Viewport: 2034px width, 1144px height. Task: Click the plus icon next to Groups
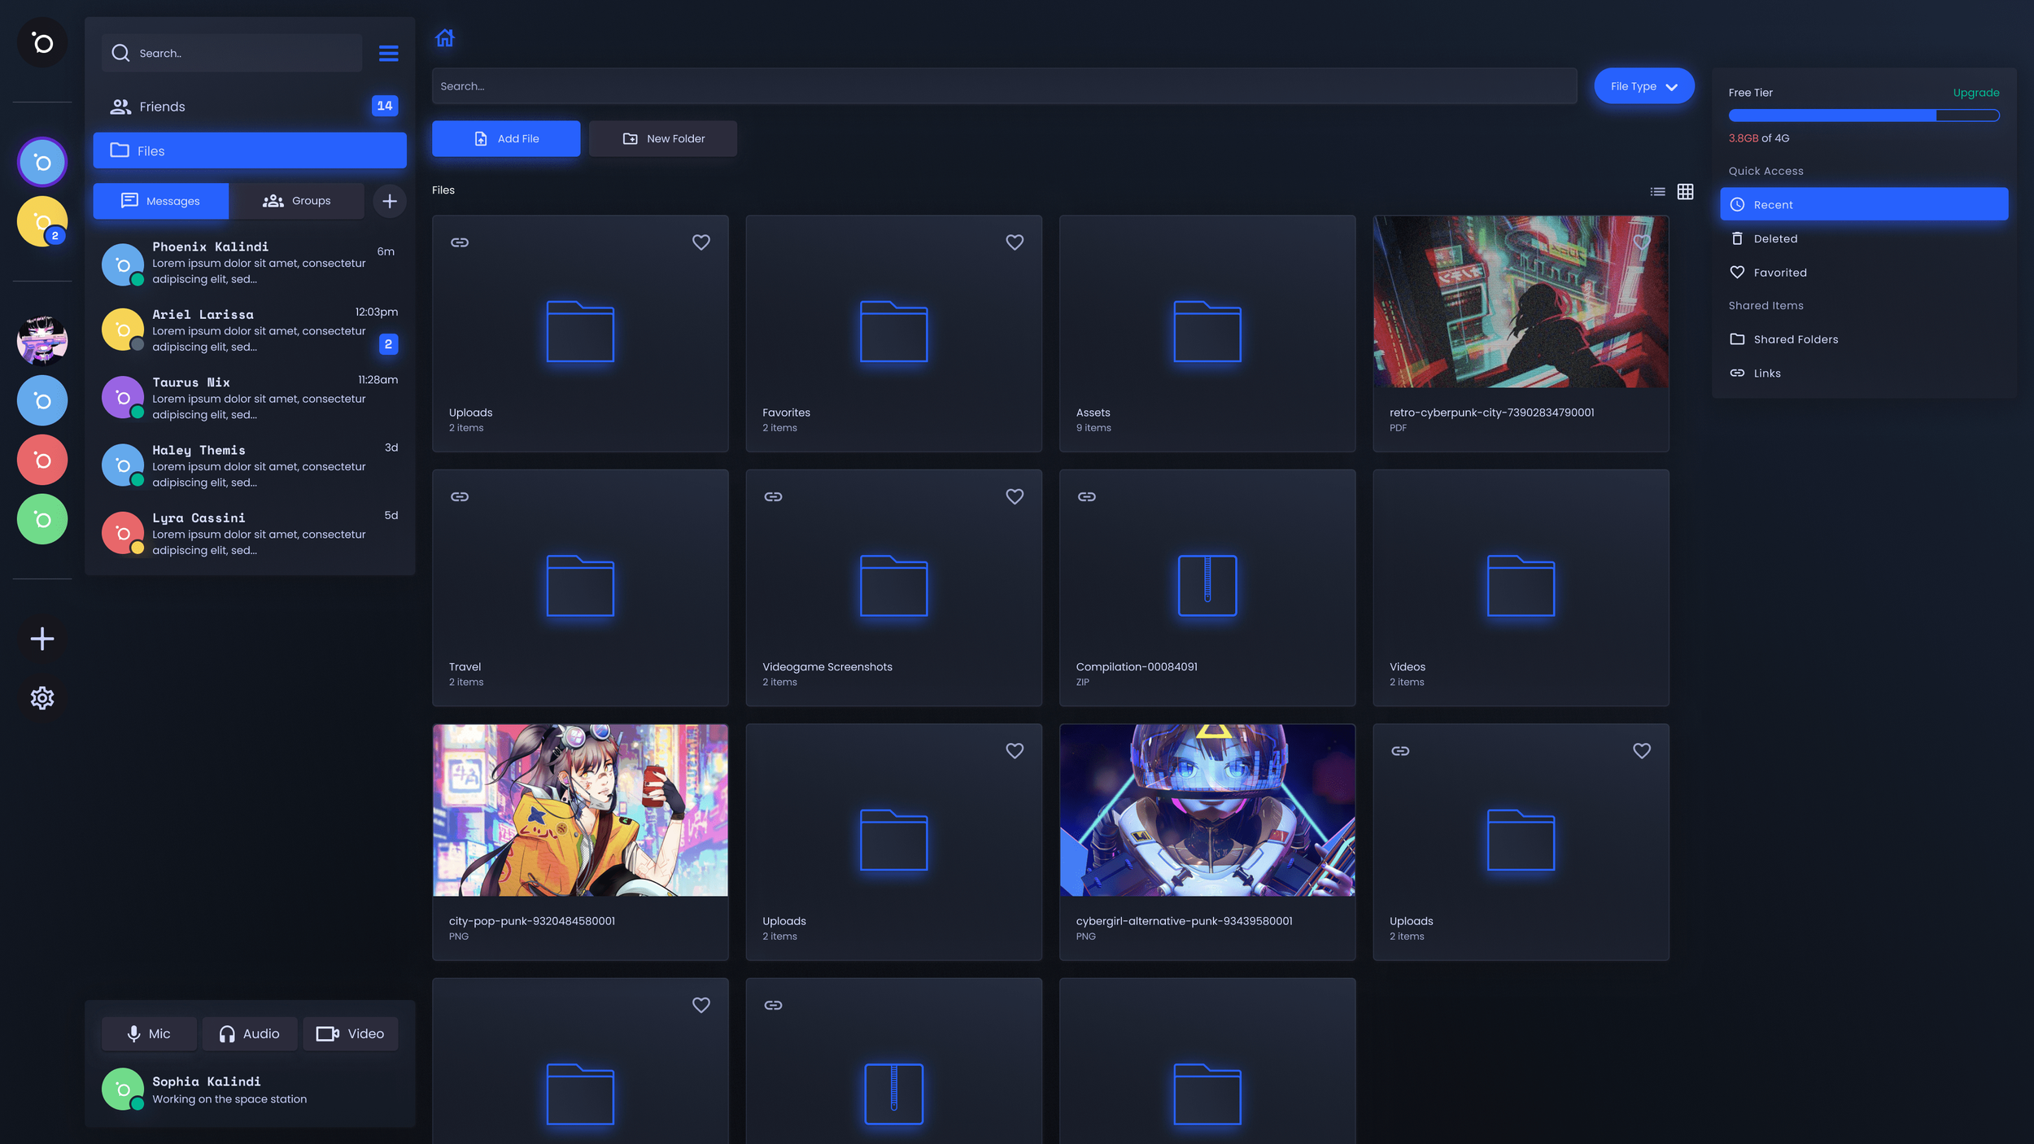pyautogui.click(x=390, y=201)
